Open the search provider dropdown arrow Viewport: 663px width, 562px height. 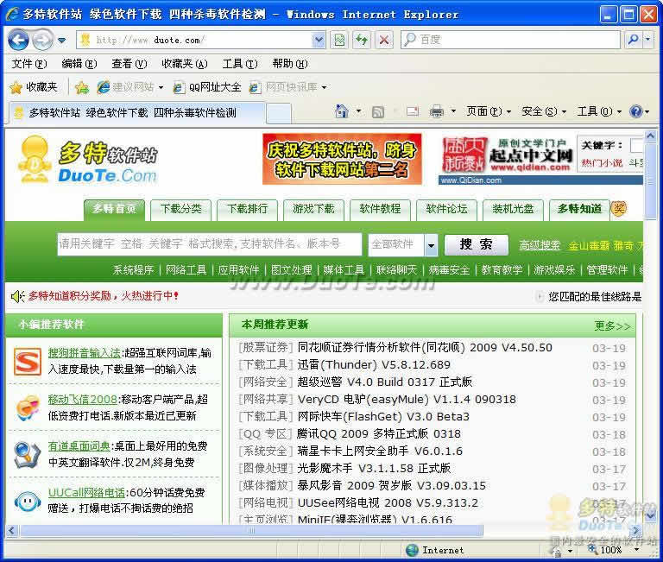click(x=648, y=40)
